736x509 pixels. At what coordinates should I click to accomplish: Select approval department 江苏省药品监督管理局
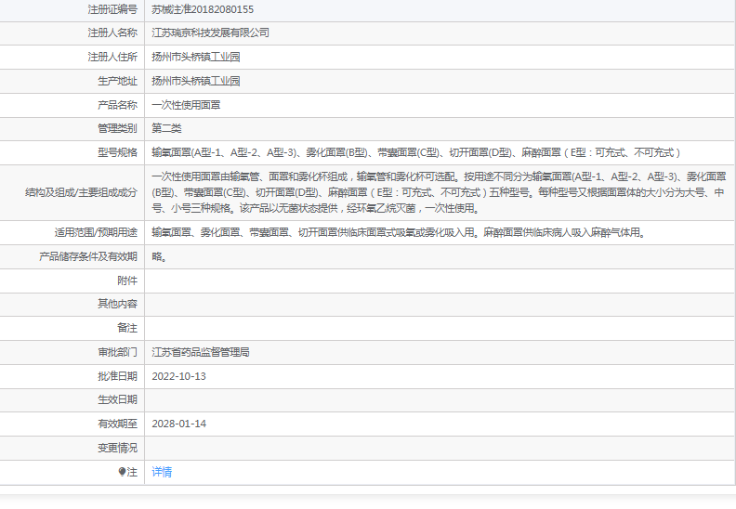coord(201,352)
